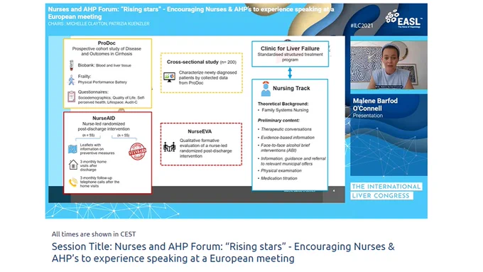Click 'Nurse-led randomized post-discharge intervention' text
The image size is (483, 272).
(104, 126)
